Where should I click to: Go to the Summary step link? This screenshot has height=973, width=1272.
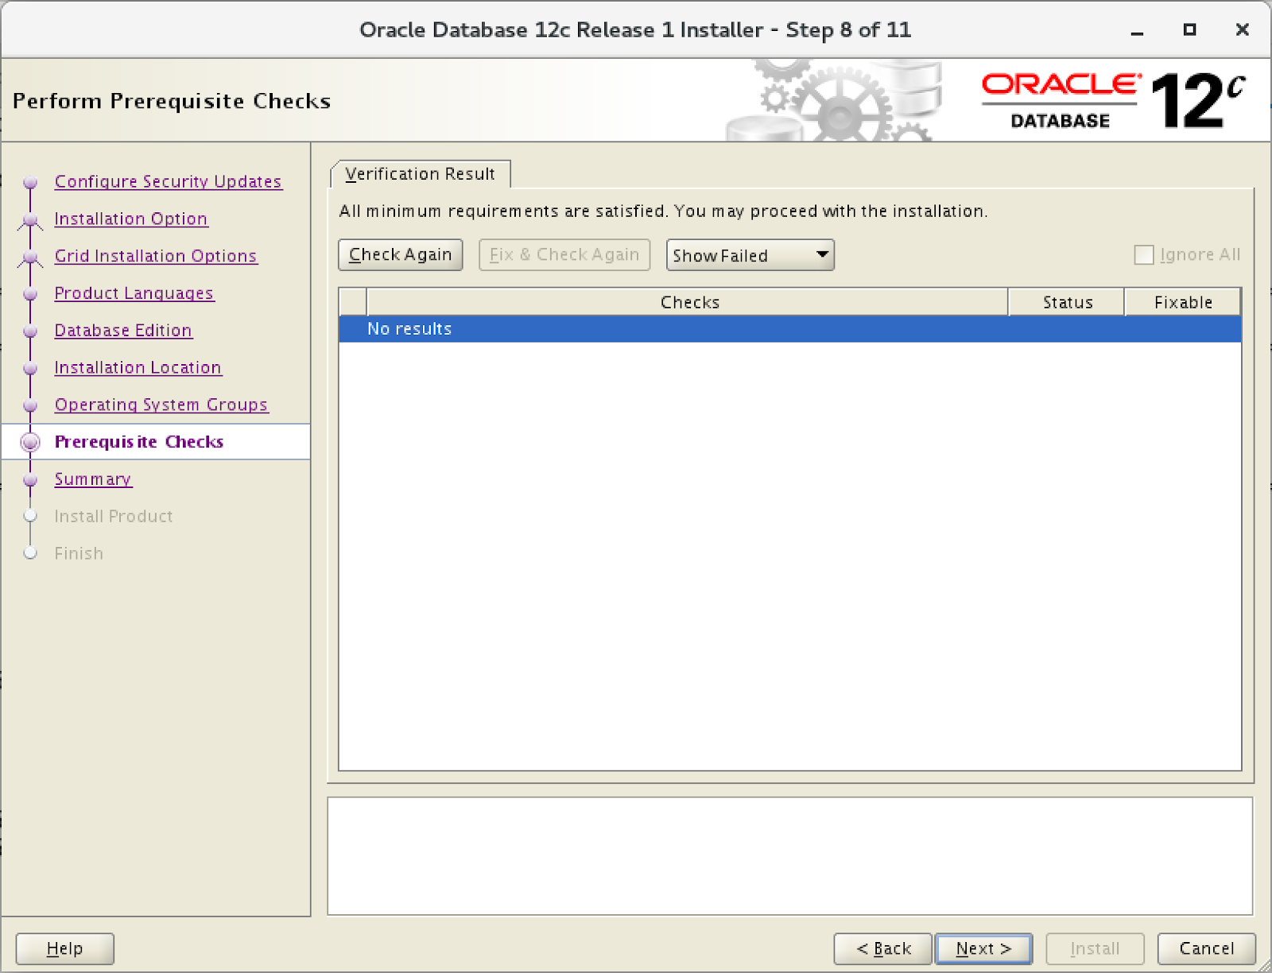tap(93, 479)
